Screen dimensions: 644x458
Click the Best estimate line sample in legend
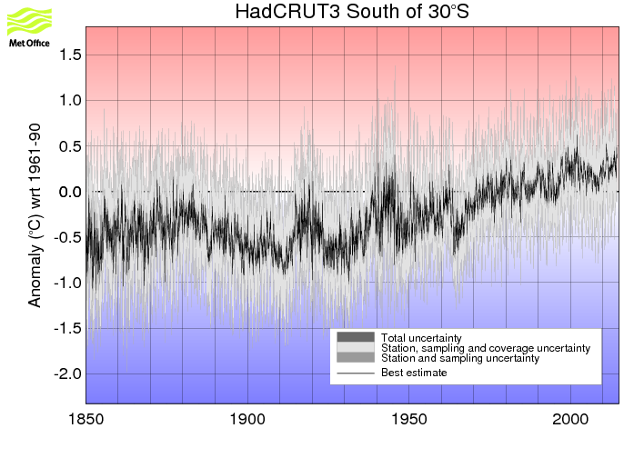pos(356,373)
